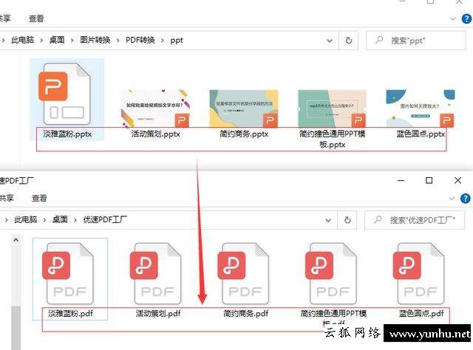Open the 查看 tab in ppt window
This screenshot has width=473, height=350.
36,18
